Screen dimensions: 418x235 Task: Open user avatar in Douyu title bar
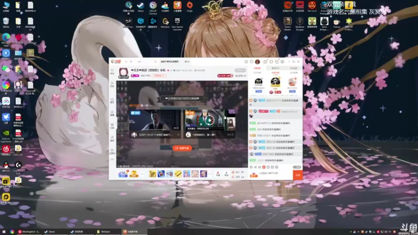[x=257, y=62]
